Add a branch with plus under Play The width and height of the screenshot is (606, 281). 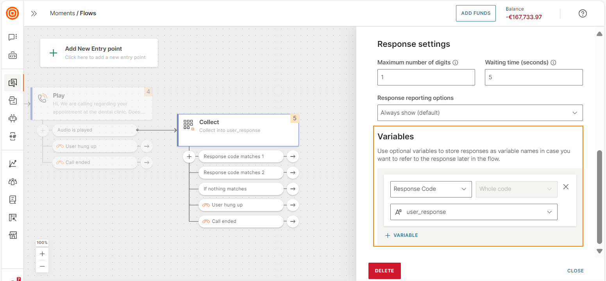click(x=43, y=130)
